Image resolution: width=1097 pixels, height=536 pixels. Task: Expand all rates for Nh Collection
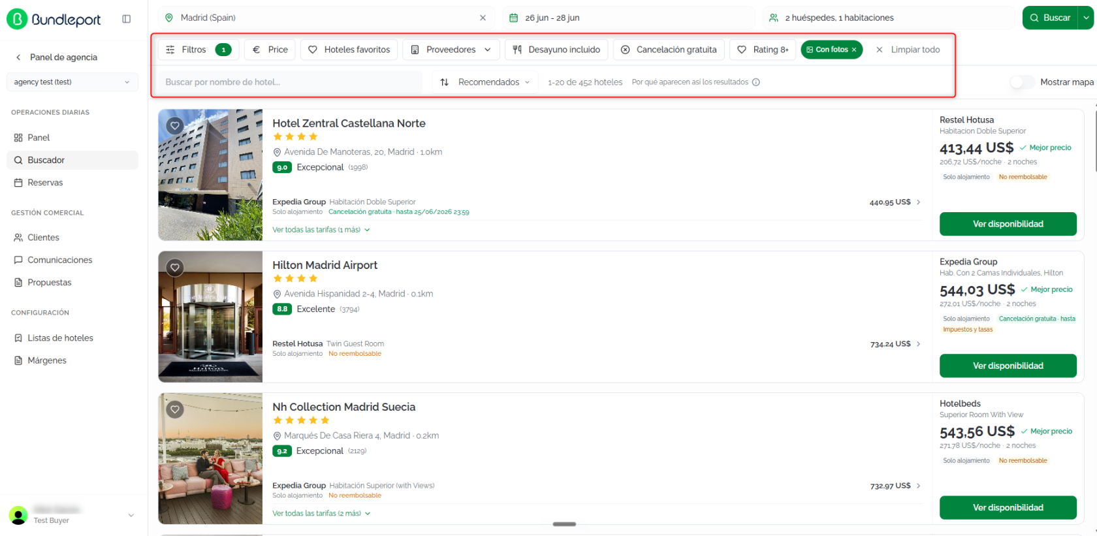(321, 514)
